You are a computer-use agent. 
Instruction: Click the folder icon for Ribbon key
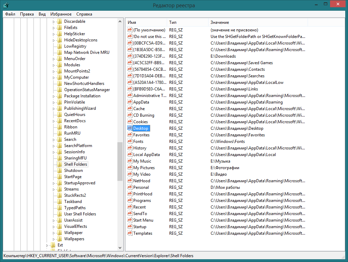point(60,127)
